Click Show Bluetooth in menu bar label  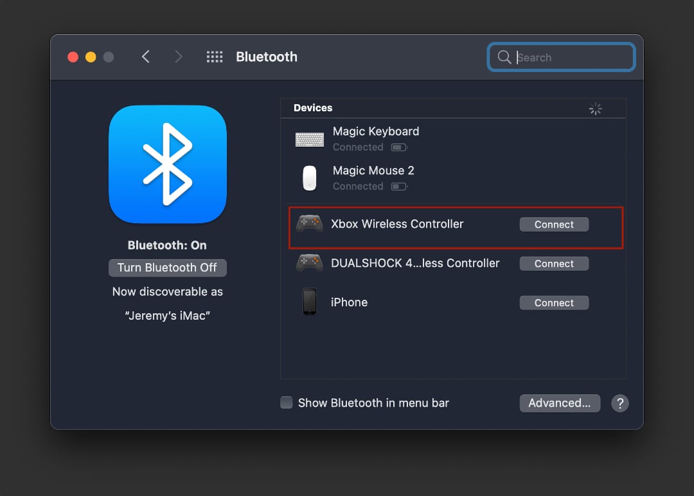[373, 403]
